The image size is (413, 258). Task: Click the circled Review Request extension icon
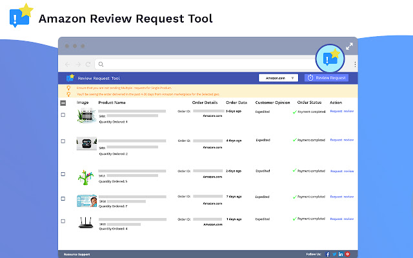click(330, 59)
